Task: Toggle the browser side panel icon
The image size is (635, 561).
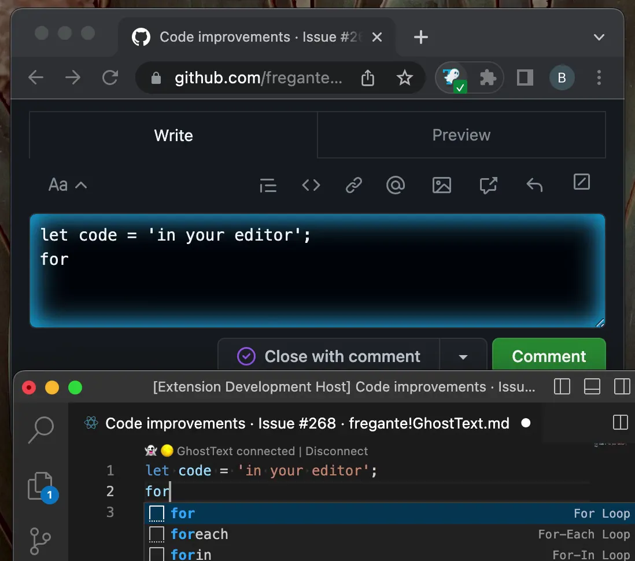Action: (525, 77)
